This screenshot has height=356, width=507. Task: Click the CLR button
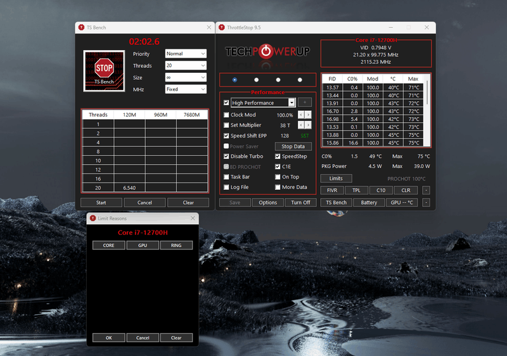click(406, 190)
